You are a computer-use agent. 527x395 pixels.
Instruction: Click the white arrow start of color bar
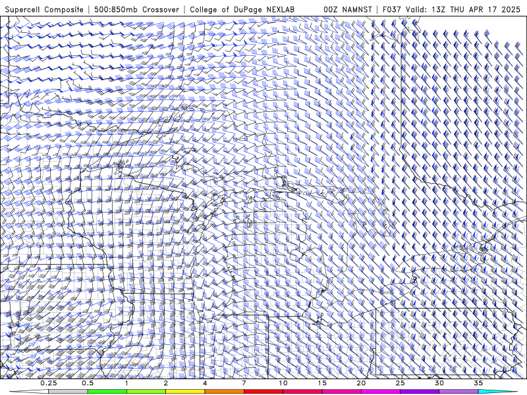click(x=28, y=392)
